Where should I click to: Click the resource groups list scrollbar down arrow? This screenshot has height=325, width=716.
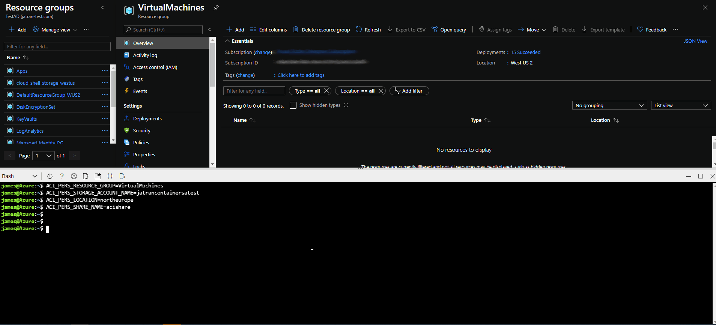click(x=113, y=140)
